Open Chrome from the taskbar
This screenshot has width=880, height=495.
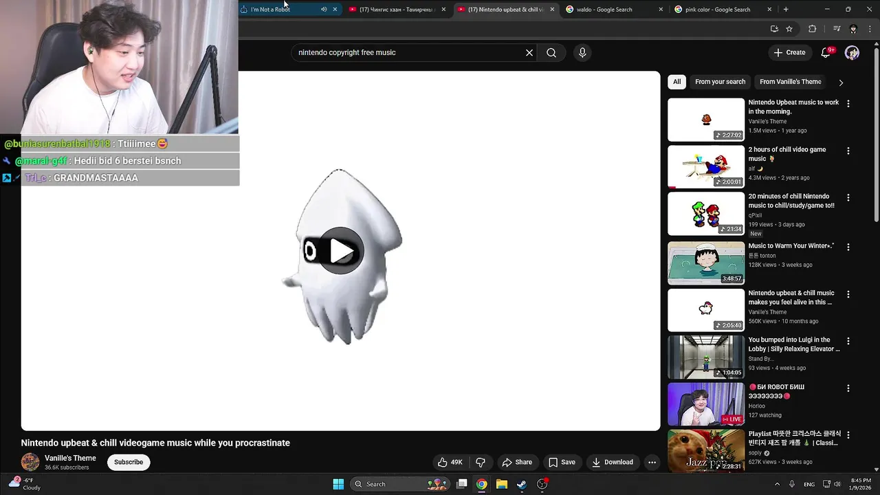pyautogui.click(x=482, y=484)
